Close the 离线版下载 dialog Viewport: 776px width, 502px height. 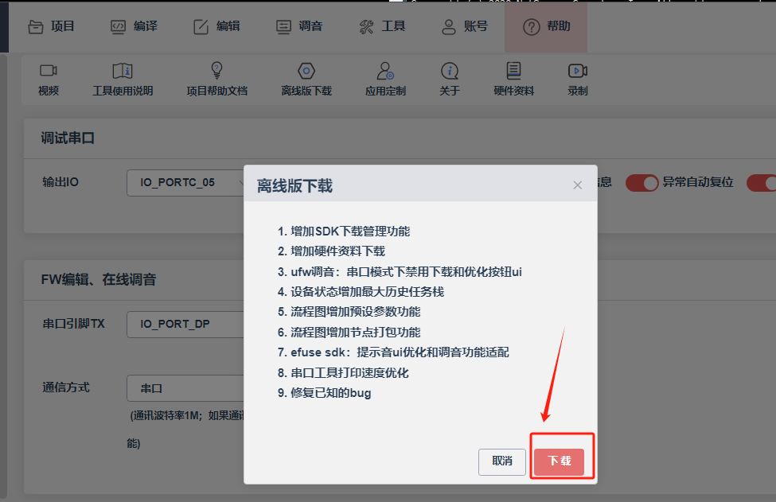[578, 185]
